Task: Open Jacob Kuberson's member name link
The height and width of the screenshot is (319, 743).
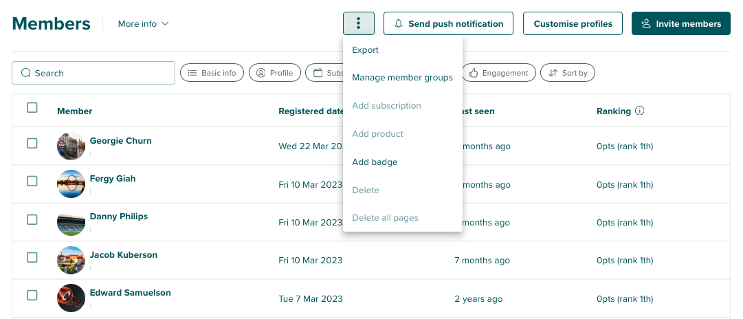Action: tap(124, 255)
